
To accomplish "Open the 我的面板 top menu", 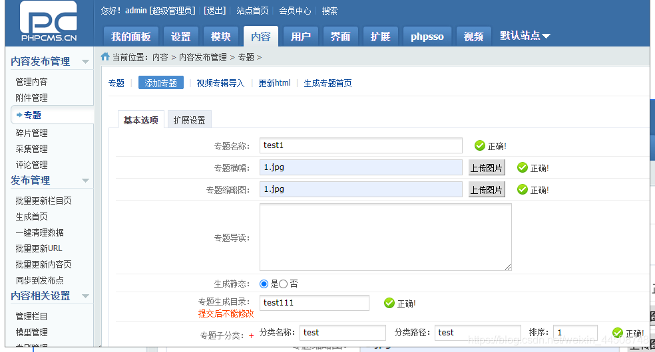I will click(130, 37).
